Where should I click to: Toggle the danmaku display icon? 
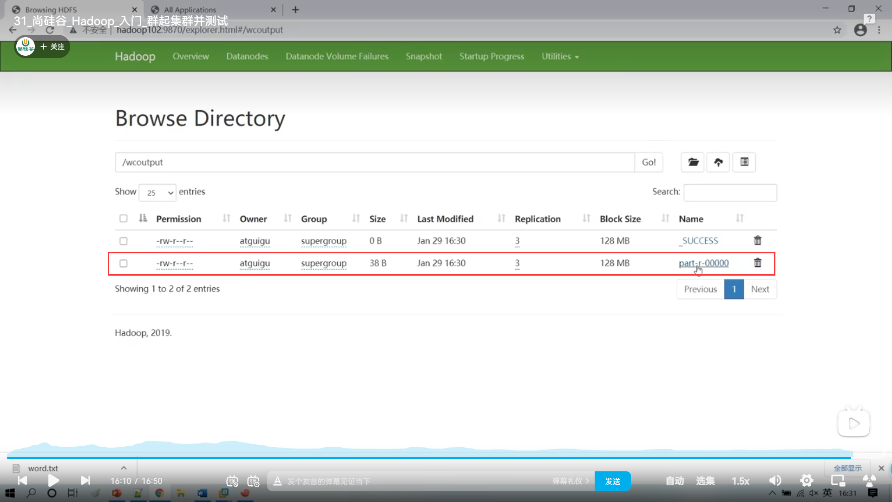pos(232,481)
